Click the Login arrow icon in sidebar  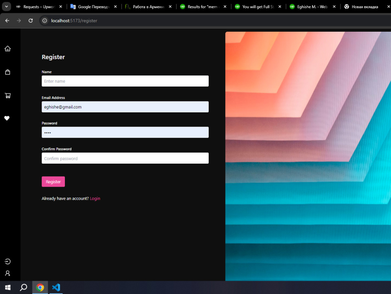coord(7,261)
